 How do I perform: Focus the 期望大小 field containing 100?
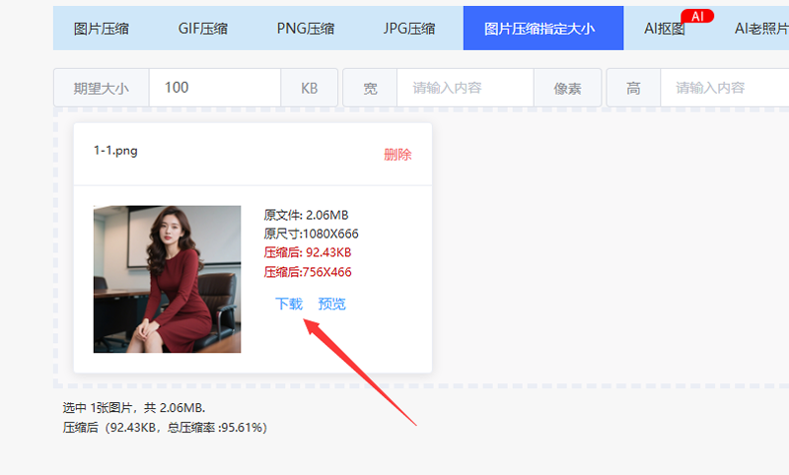tap(215, 88)
